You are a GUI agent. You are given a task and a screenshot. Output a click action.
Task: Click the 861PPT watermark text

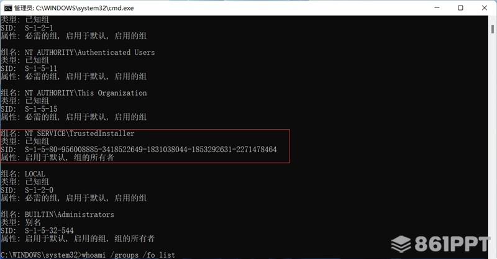tap(452, 244)
